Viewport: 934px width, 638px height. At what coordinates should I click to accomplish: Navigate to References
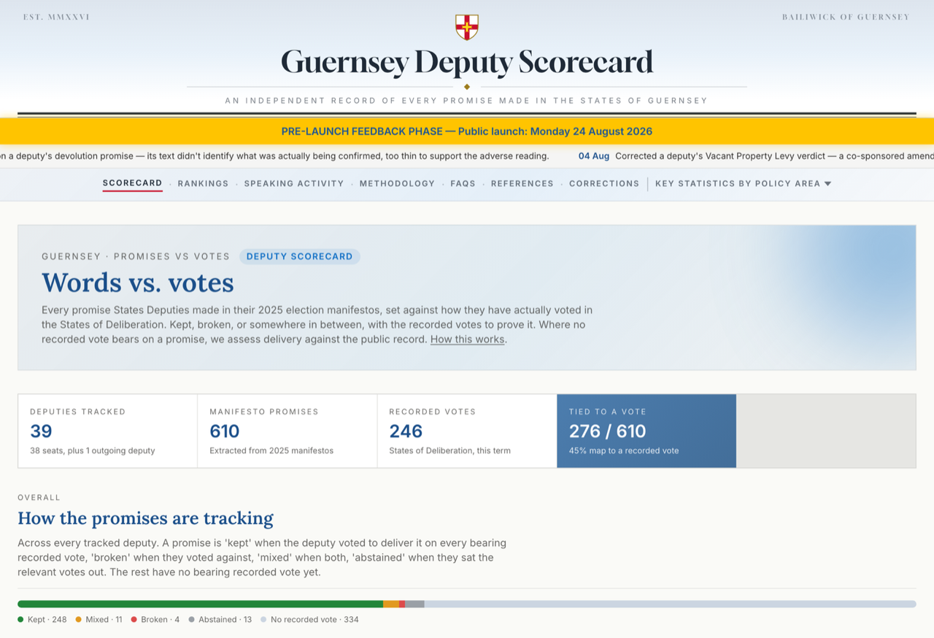(522, 183)
